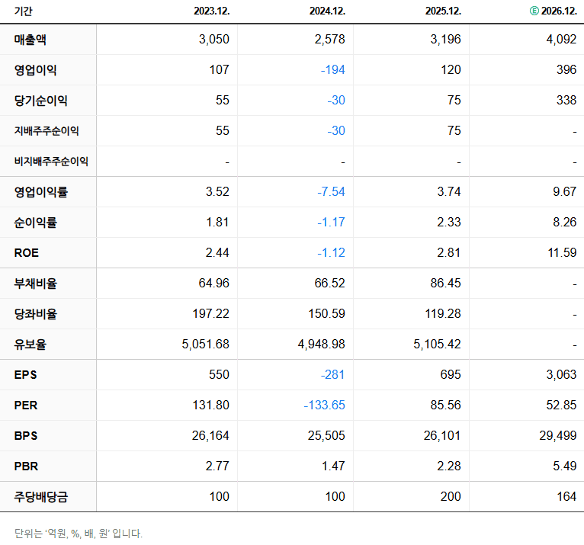The width and height of the screenshot is (584, 545).
Task: Click the 86.45 debt ratio value
Action: click(446, 284)
